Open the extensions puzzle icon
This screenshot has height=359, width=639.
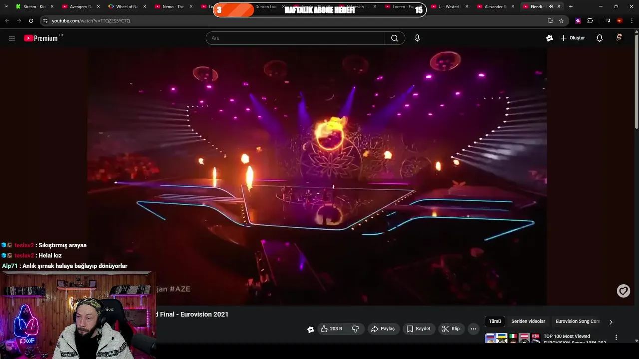[x=590, y=21]
